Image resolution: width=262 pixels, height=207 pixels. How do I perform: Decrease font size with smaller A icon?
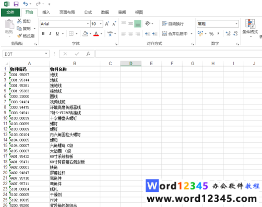pos(114,24)
